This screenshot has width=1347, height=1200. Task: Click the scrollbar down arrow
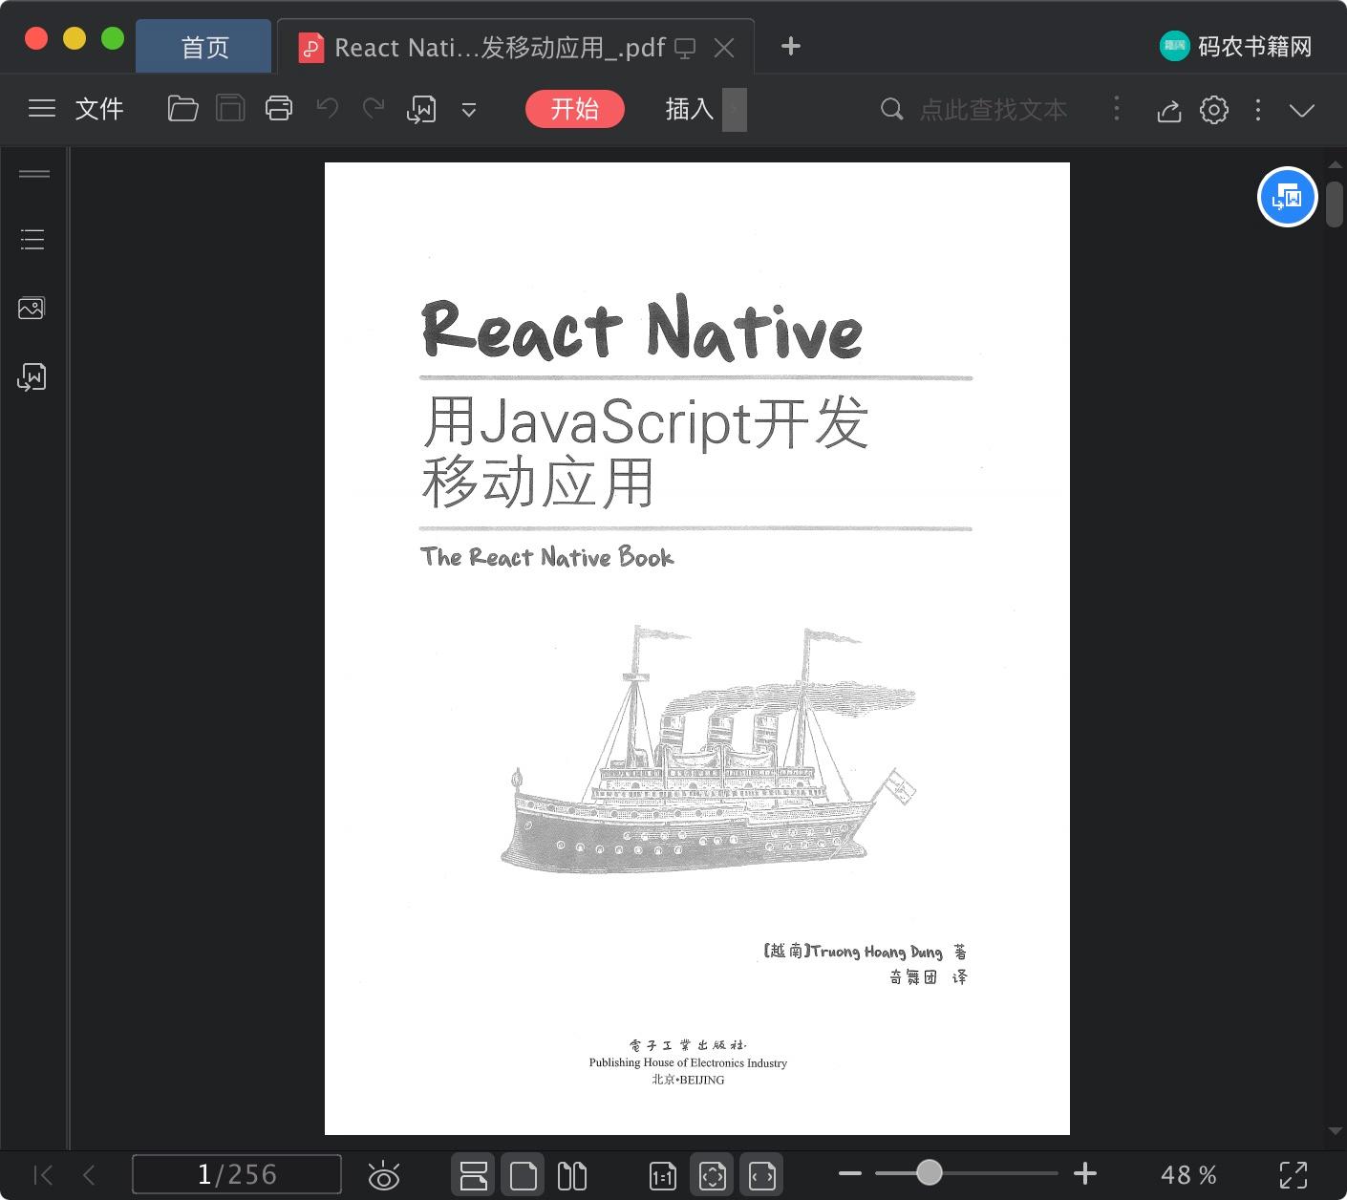click(1335, 1131)
